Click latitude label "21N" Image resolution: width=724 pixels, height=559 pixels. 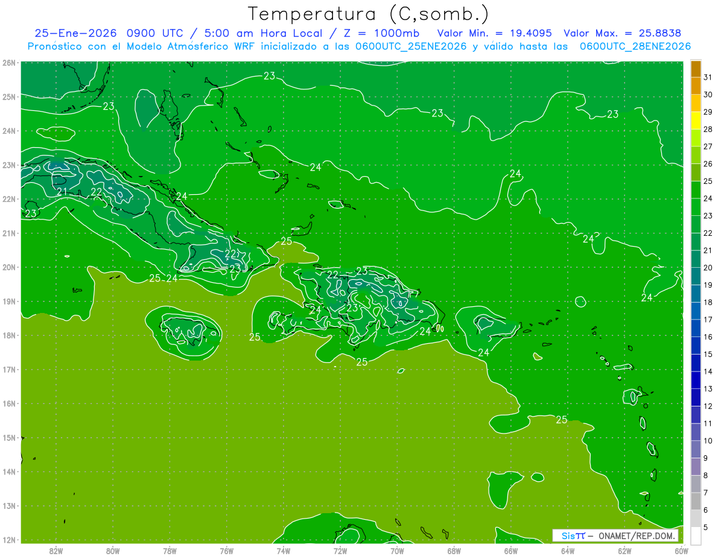tap(8, 233)
